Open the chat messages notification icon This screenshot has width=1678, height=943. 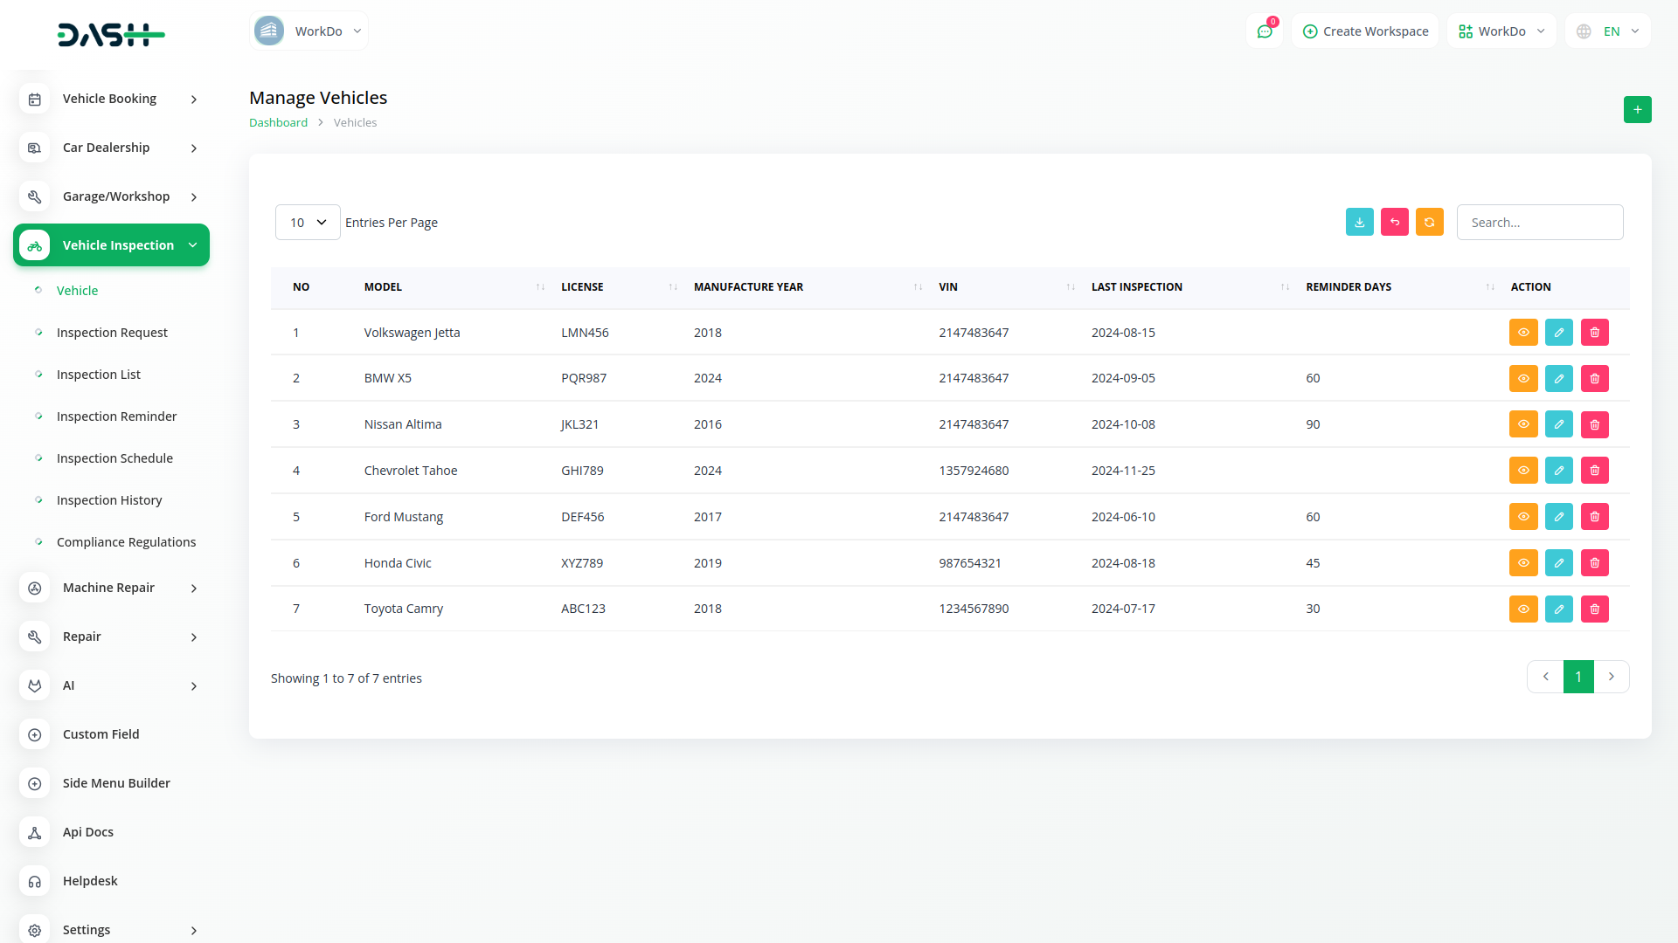[x=1265, y=31]
